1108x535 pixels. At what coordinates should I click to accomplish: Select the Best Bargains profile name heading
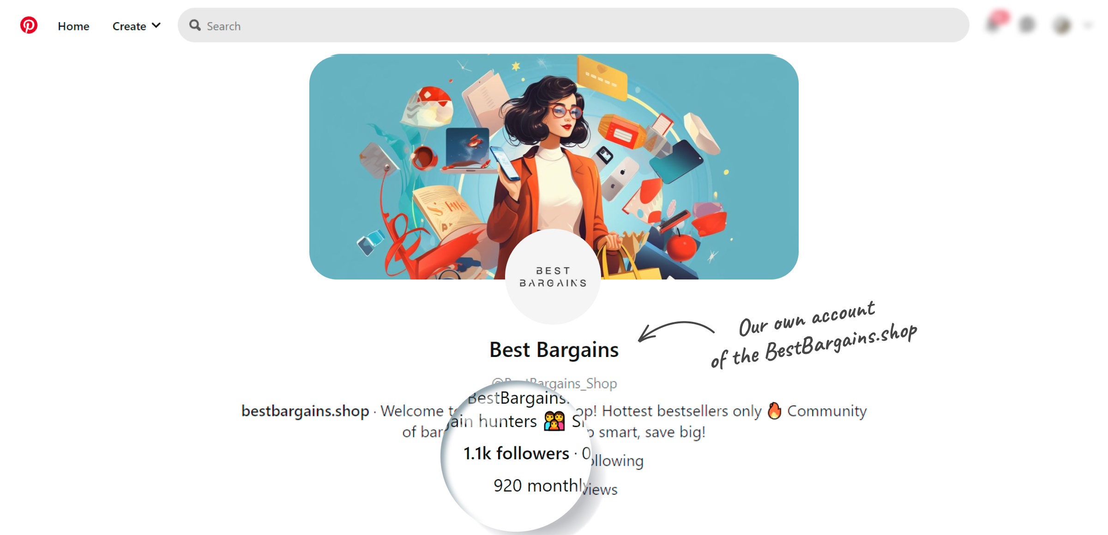(x=554, y=350)
